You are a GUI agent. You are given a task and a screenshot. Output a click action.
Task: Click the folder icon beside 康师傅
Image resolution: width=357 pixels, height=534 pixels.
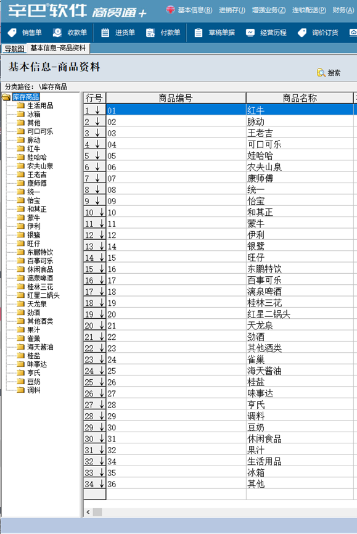tap(21, 183)
